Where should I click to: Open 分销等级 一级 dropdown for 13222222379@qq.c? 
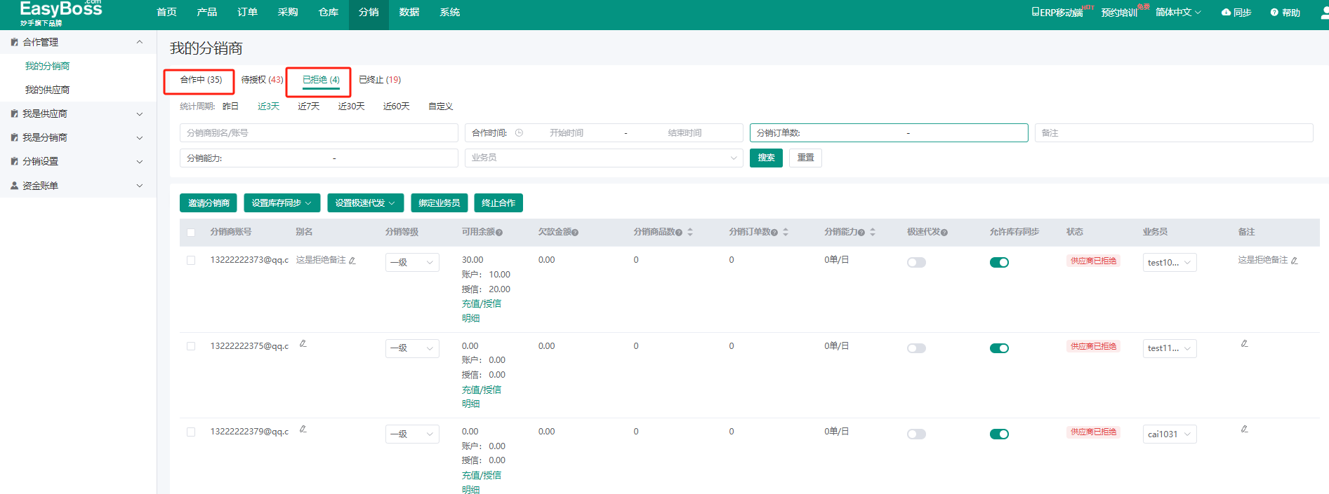pos(412,434)
